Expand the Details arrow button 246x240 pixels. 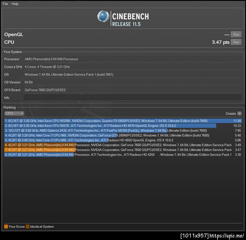[x=239, y=113]
